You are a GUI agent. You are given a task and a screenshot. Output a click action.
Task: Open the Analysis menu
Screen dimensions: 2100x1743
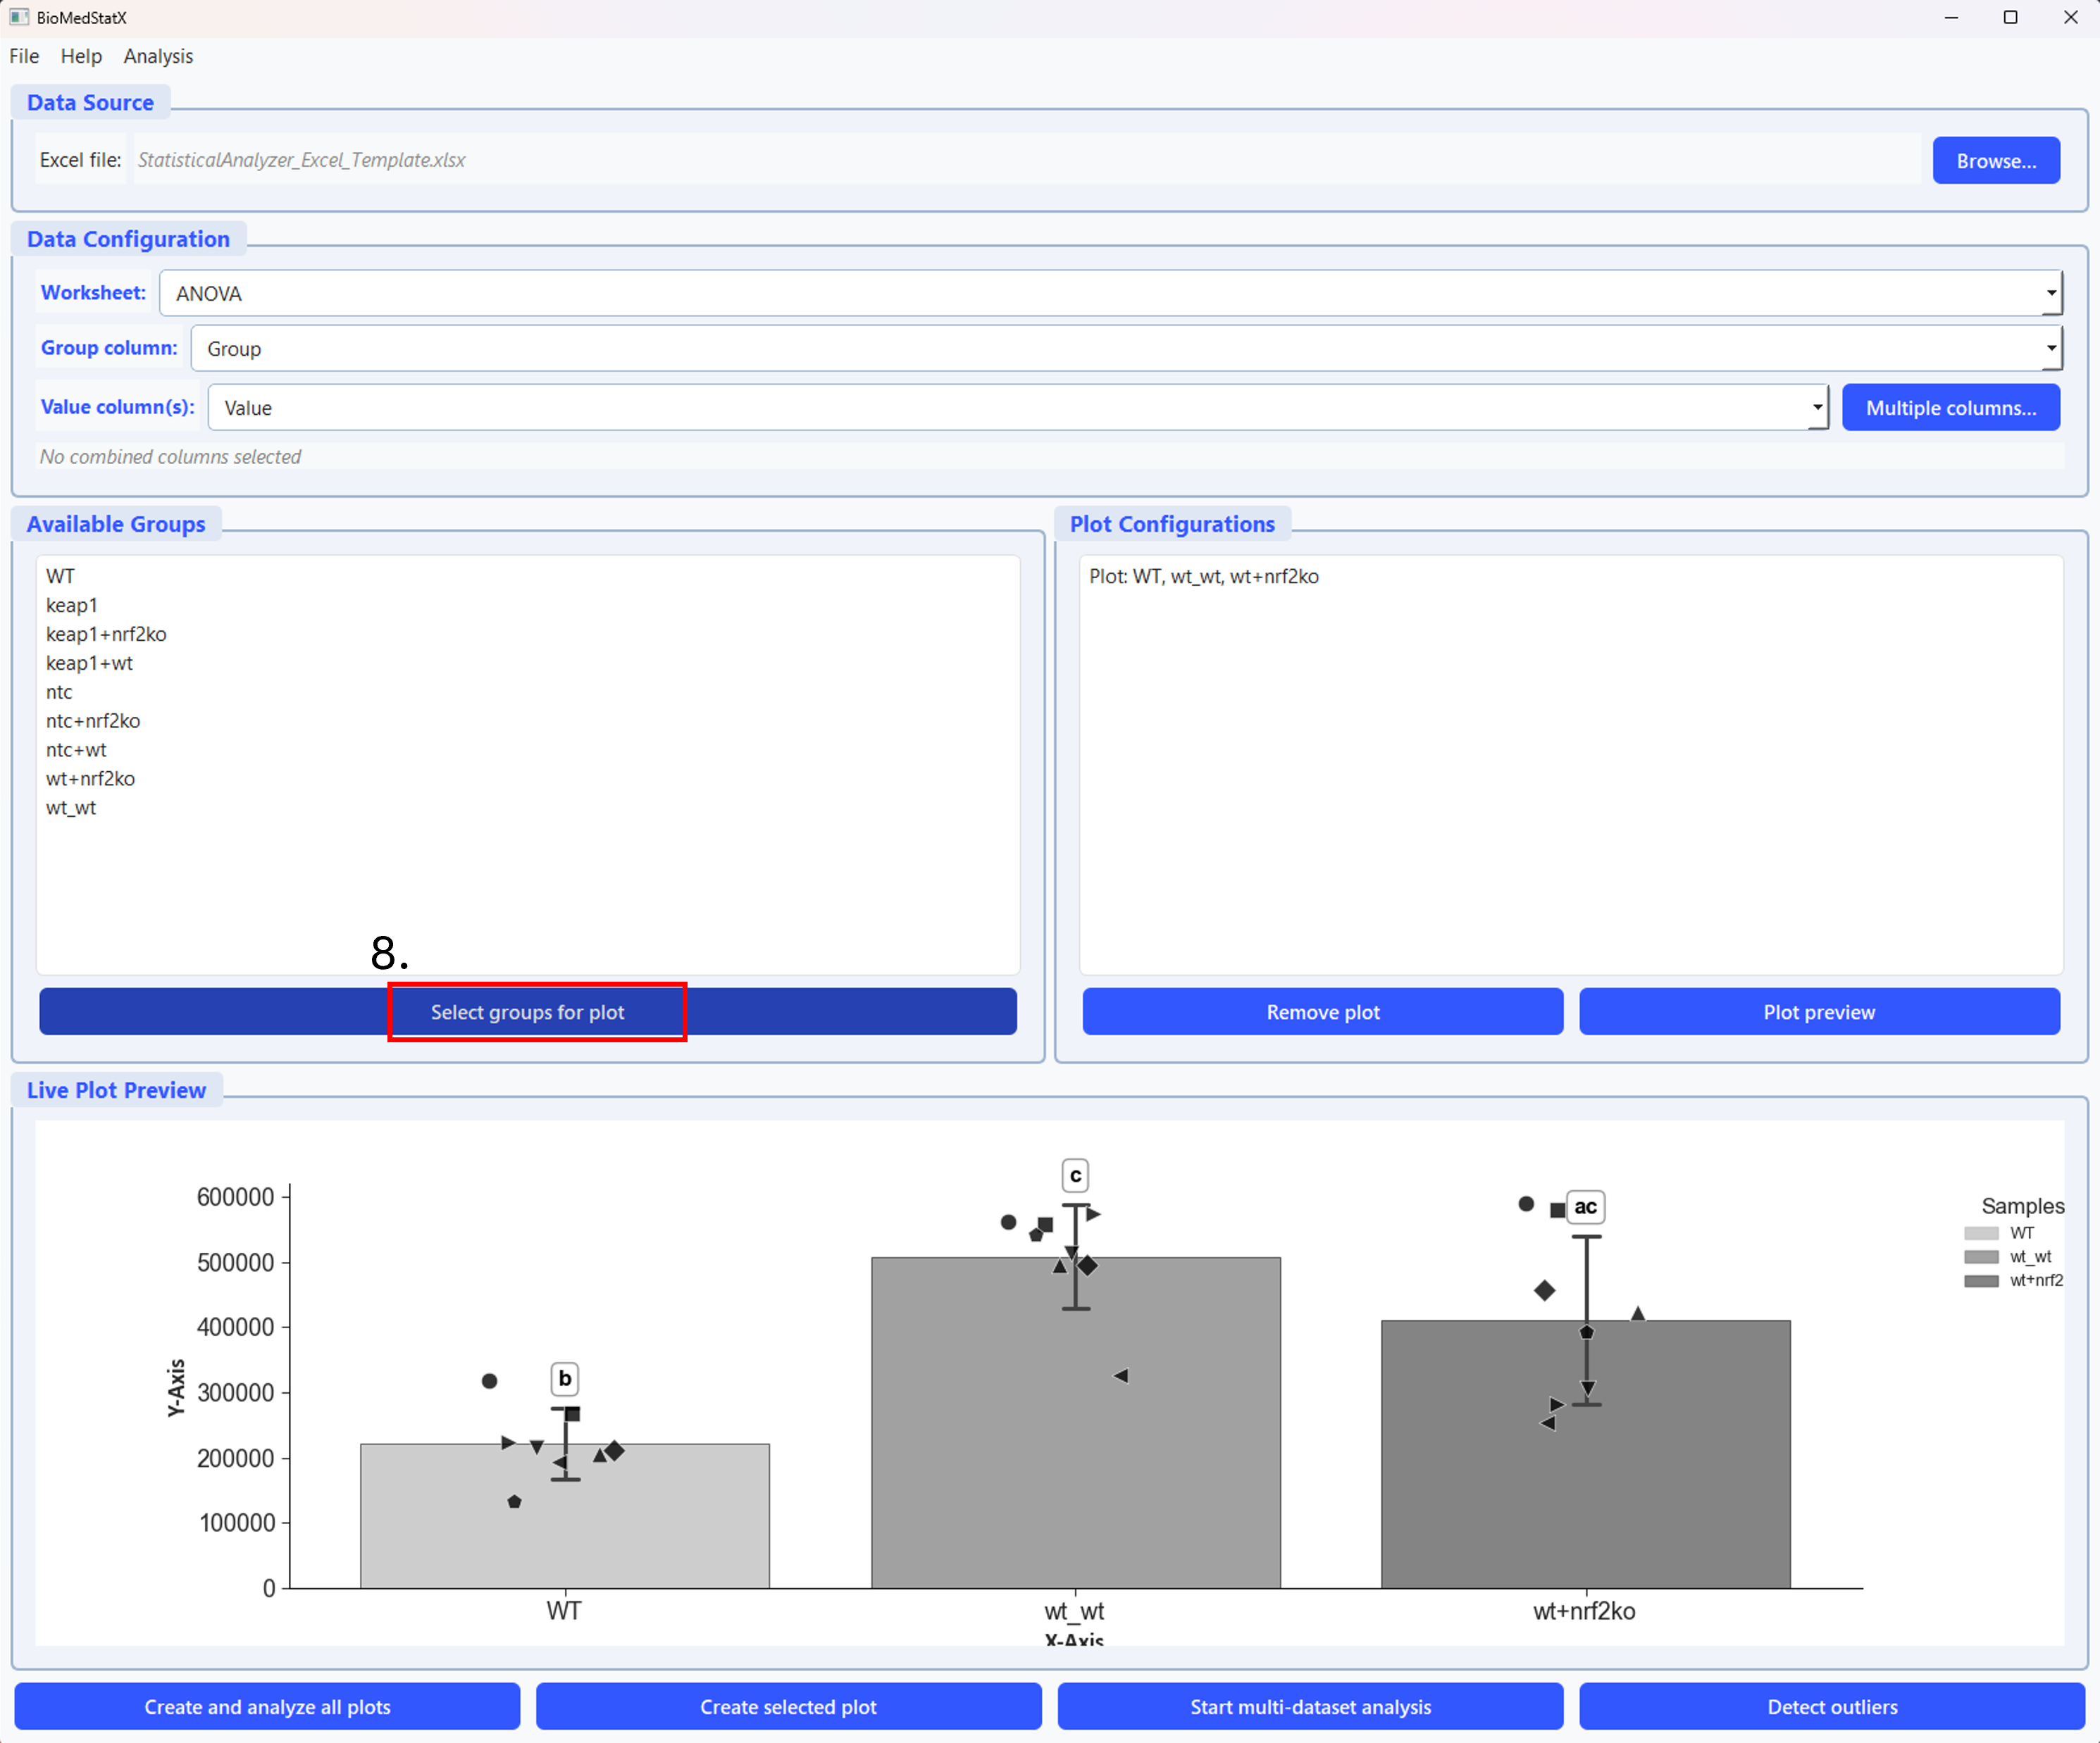pyautogui.click(x=158, y=56)
